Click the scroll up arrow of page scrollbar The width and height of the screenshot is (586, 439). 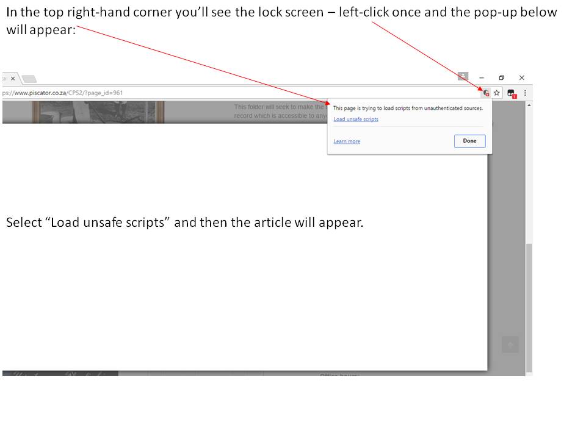(x=529, y=105)
